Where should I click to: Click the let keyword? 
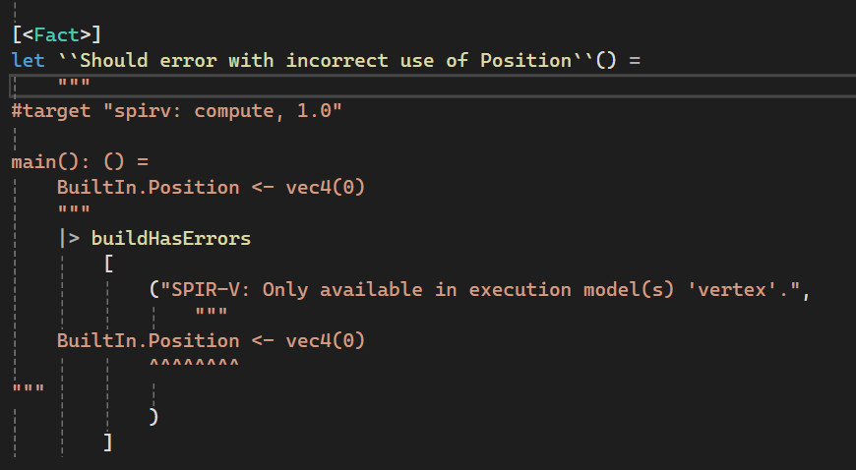(x=28, y=60)
